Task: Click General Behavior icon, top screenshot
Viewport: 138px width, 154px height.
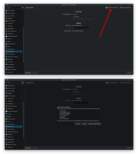Action: 6,44
